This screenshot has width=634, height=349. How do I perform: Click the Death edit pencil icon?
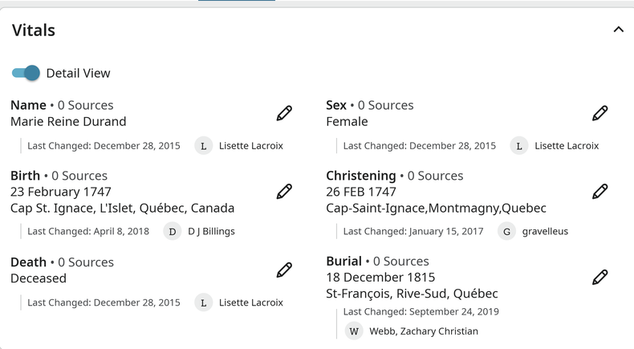(x=284, y=270)
